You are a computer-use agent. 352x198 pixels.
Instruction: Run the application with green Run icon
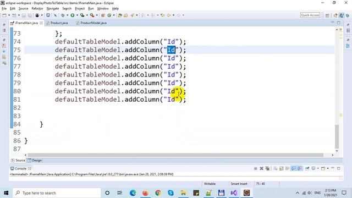73,15
